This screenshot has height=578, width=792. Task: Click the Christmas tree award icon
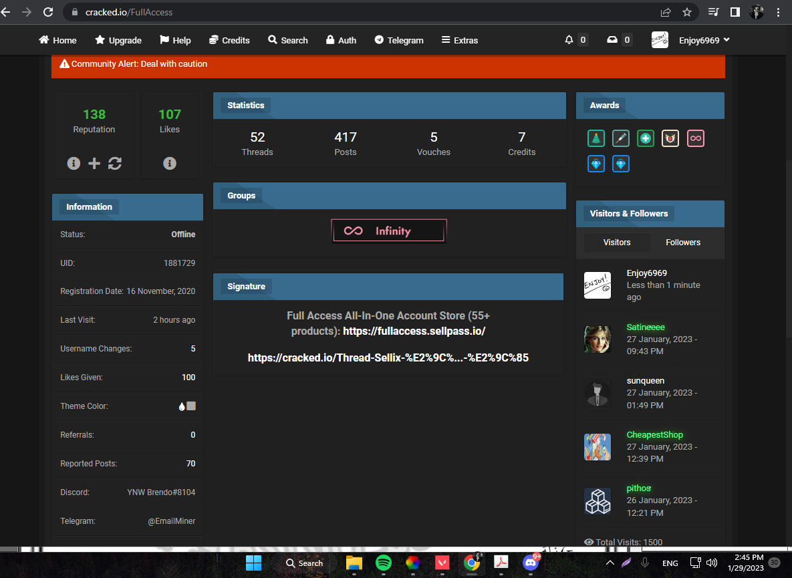(596, 138)
